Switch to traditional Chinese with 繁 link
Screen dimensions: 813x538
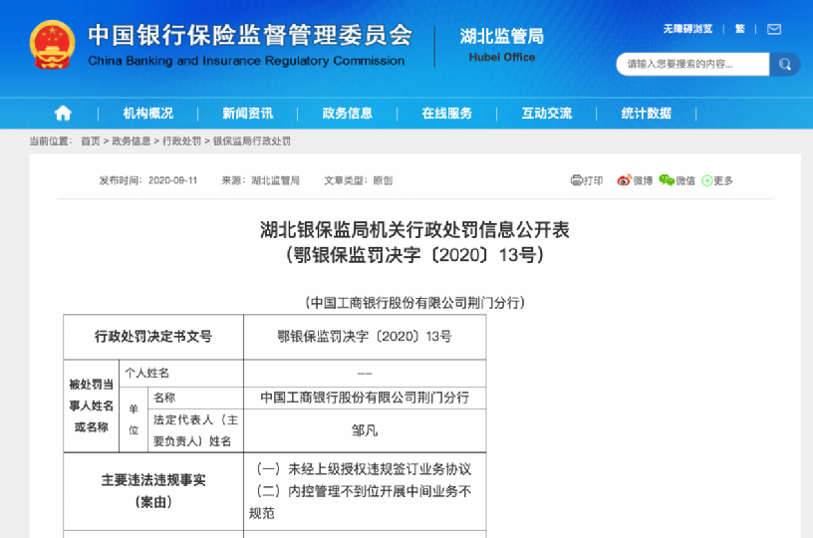[x=740, y=29]
